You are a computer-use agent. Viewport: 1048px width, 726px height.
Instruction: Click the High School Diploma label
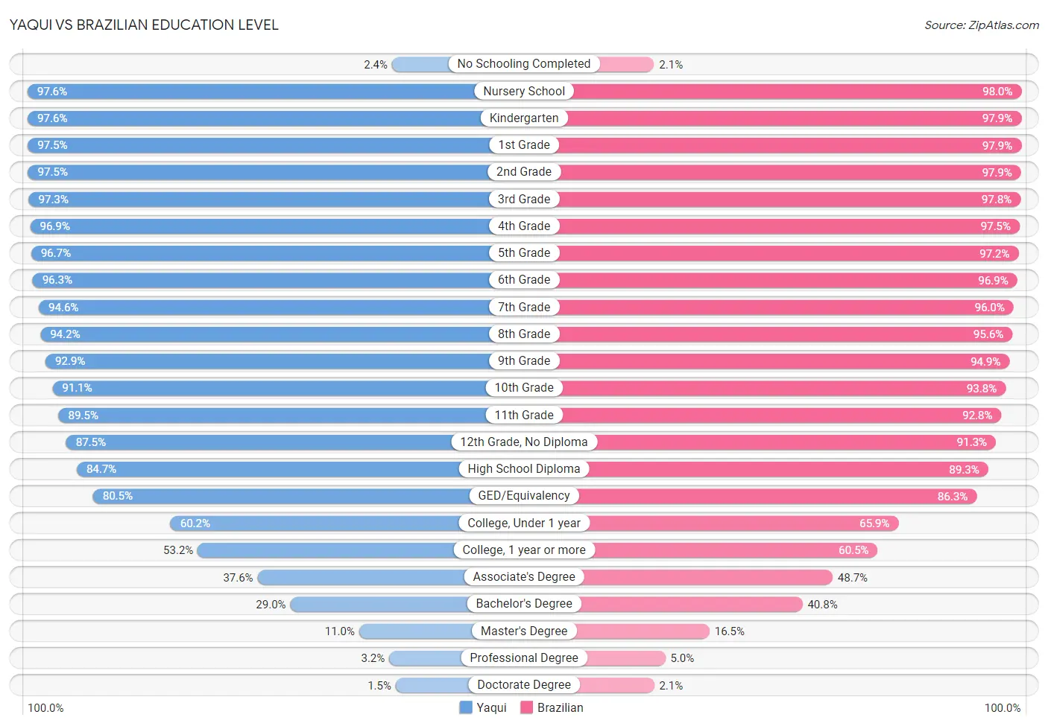tap(524, 469)
